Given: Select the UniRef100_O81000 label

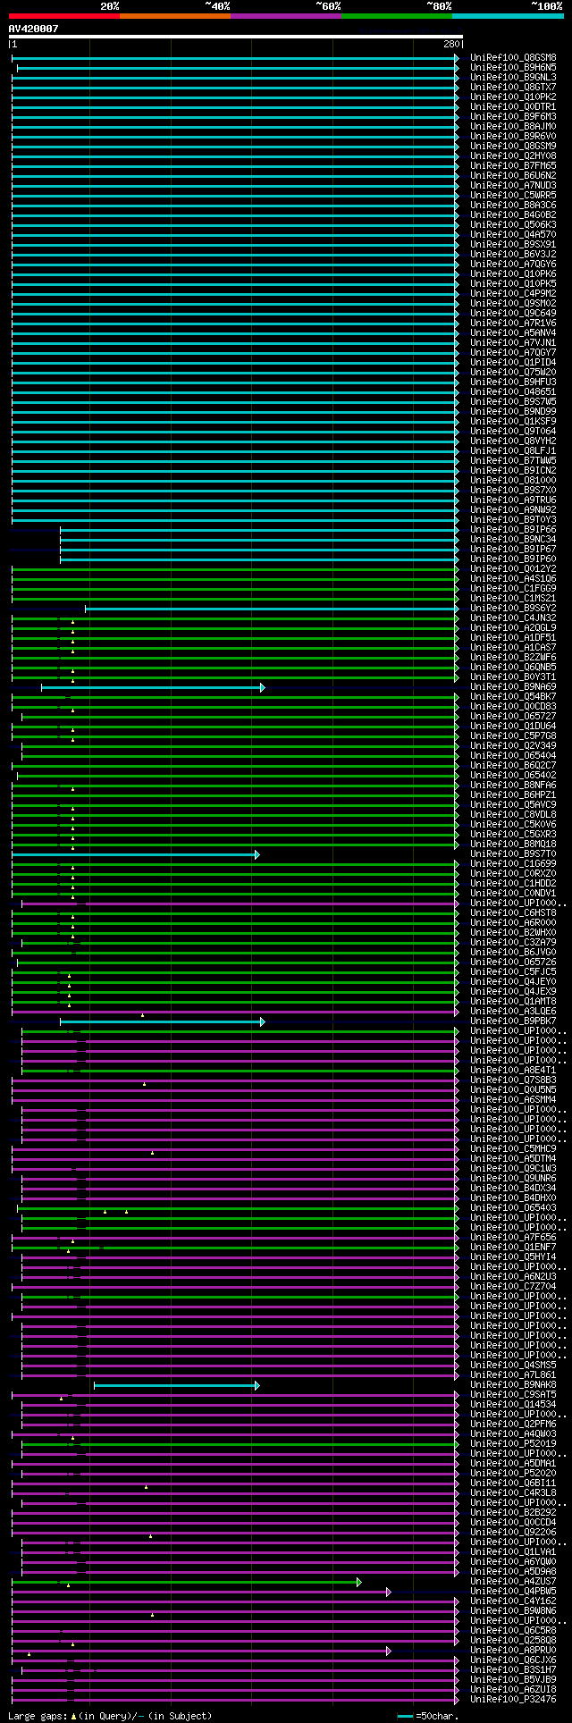Looking at the screenshot, I should point(513,480).
